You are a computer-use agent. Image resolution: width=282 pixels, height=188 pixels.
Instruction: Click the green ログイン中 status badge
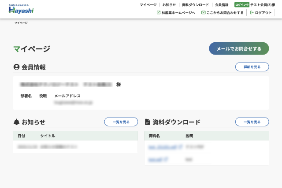click(241, 4)
